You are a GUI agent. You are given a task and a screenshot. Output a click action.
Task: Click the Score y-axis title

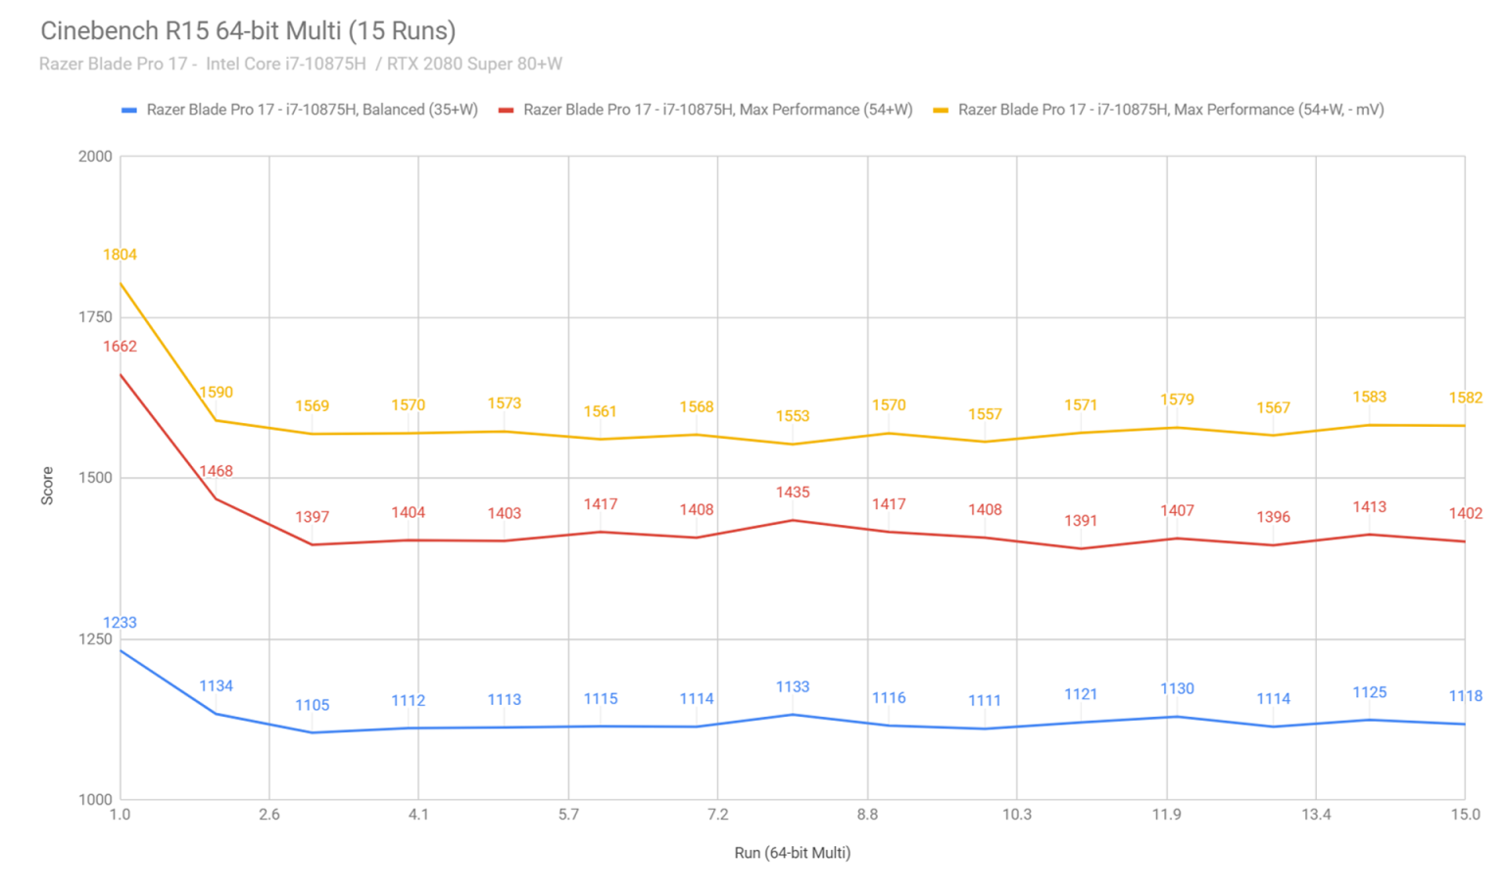[x=47, y=486]
